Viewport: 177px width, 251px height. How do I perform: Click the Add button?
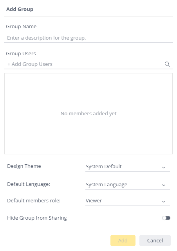[123, 240]
